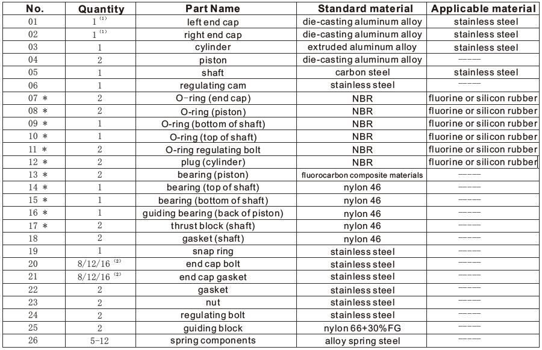Click 'fluorocarbon composite materials' cell
Screen dimensions: 542x350
pyautogui.click(x=362, y=175)
